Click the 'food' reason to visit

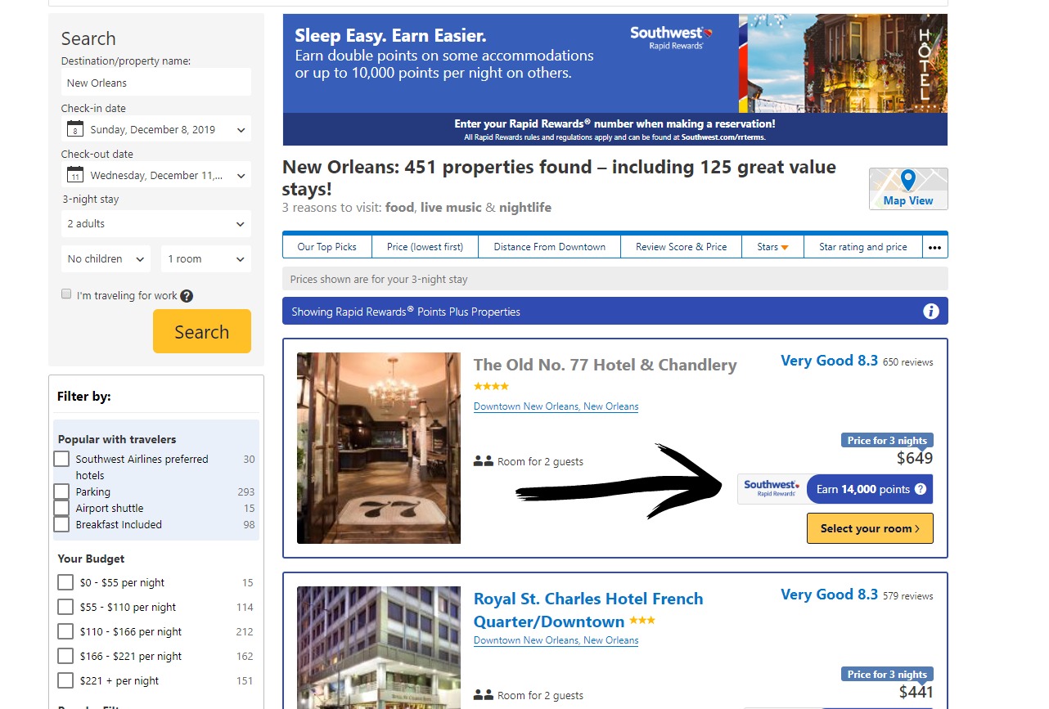(399, 208)
